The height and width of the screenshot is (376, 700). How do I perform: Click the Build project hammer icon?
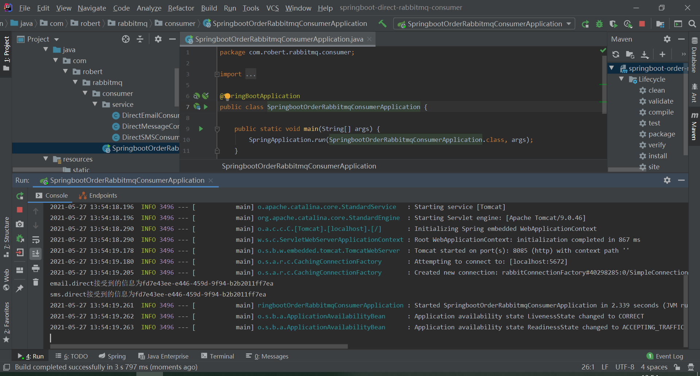tap(382, 24)
